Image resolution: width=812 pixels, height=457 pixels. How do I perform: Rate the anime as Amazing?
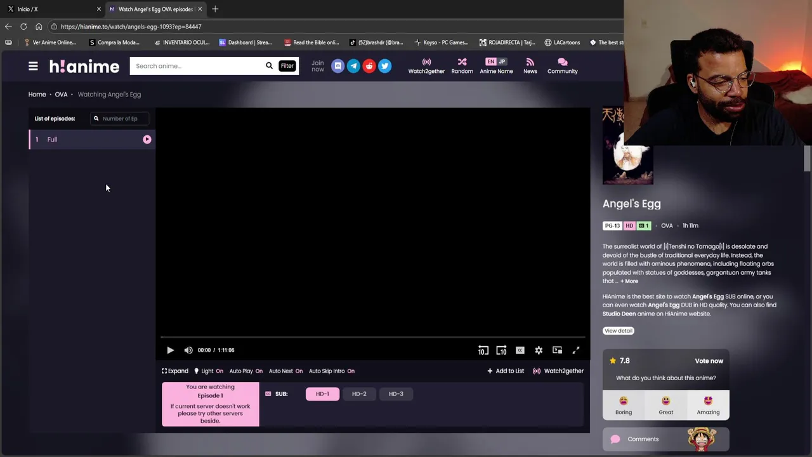[708, 405]
